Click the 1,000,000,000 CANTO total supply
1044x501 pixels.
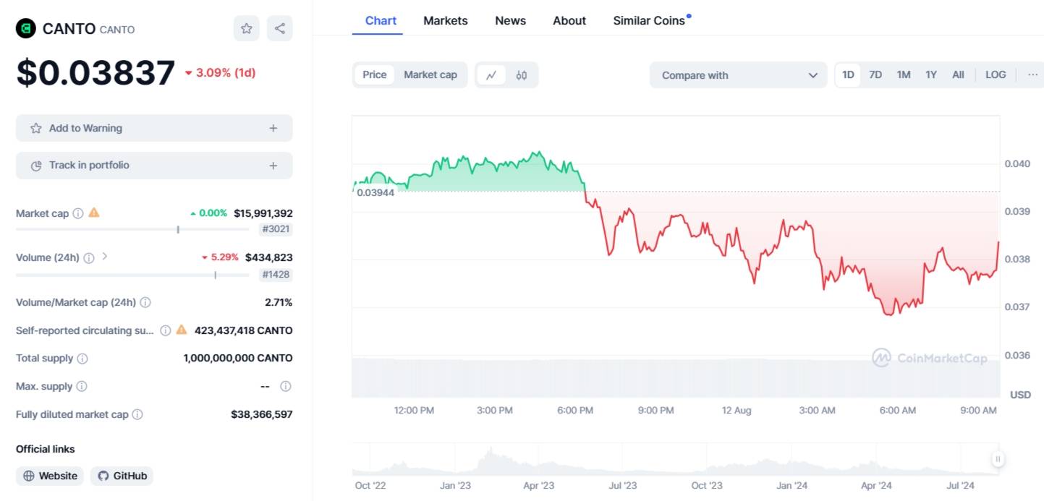pyautogui.click(x=238, y=359)
